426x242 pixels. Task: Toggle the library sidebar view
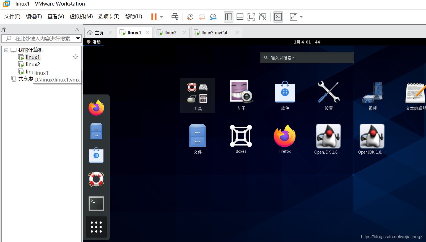coord(228,17)
